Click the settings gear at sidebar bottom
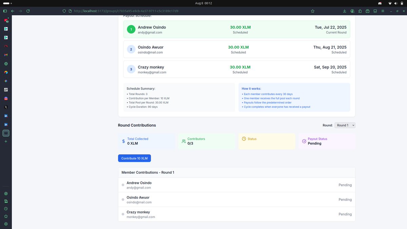Image resolution: width=407 pixels, height=229 pixels. [x=5, y=224]
